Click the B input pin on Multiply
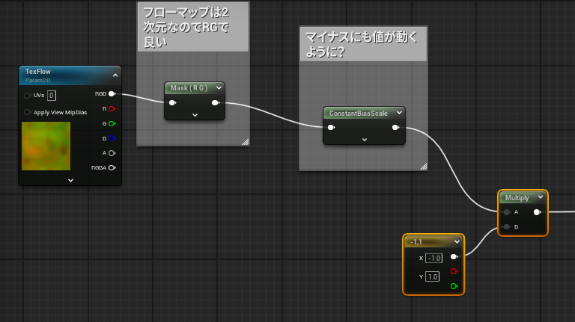575x322 pixels. (x=507, y=226)
